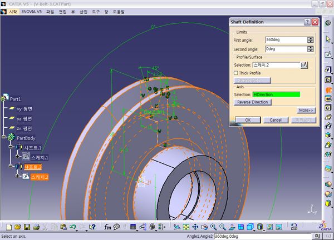Click the Zoom Out magnifier icon

[223, 227]
